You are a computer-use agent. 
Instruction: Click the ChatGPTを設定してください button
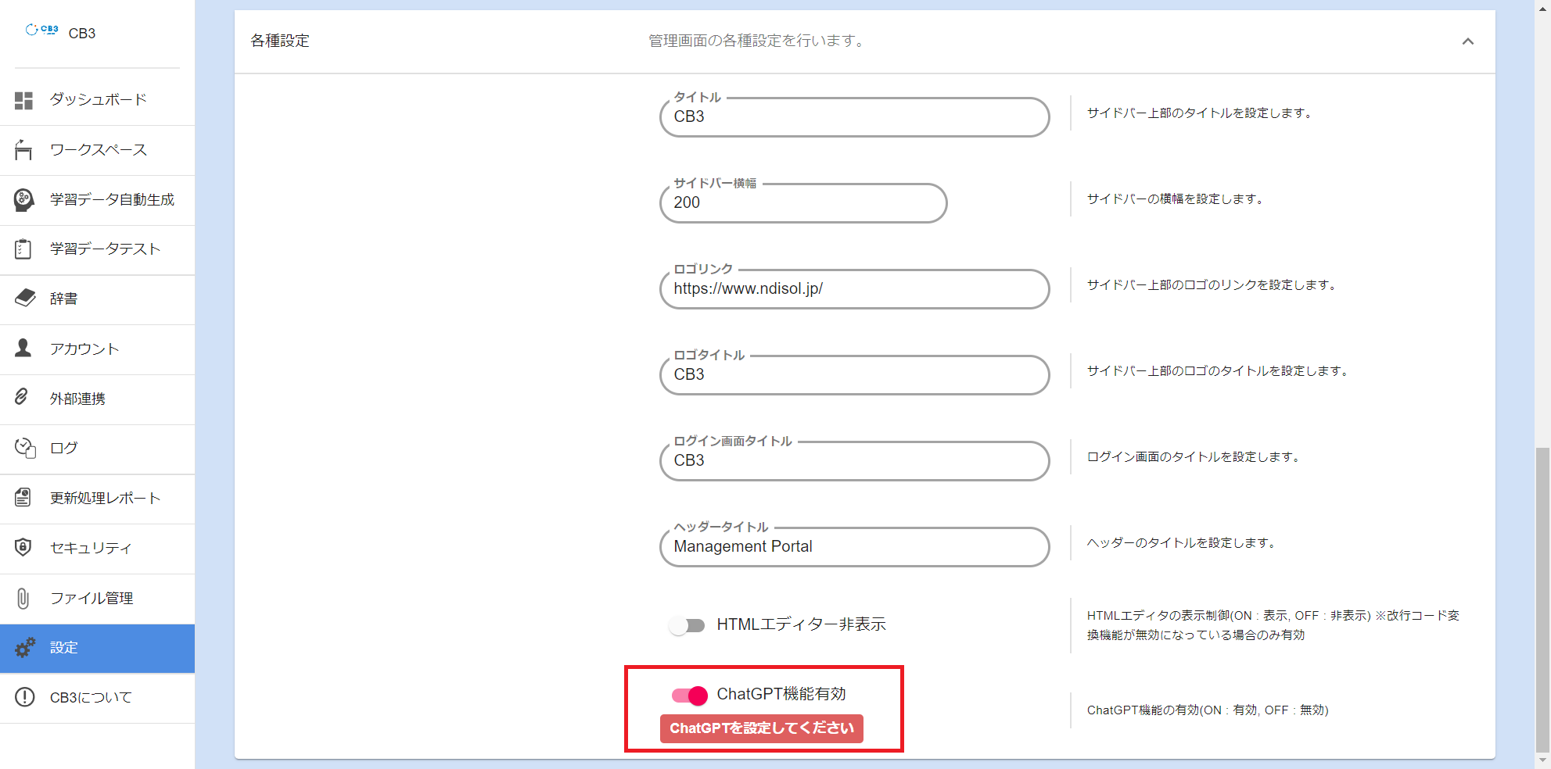[x=761, y=728]
